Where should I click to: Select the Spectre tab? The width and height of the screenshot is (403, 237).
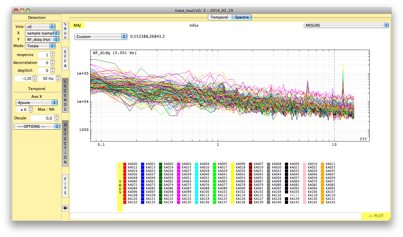pos(242,17)
